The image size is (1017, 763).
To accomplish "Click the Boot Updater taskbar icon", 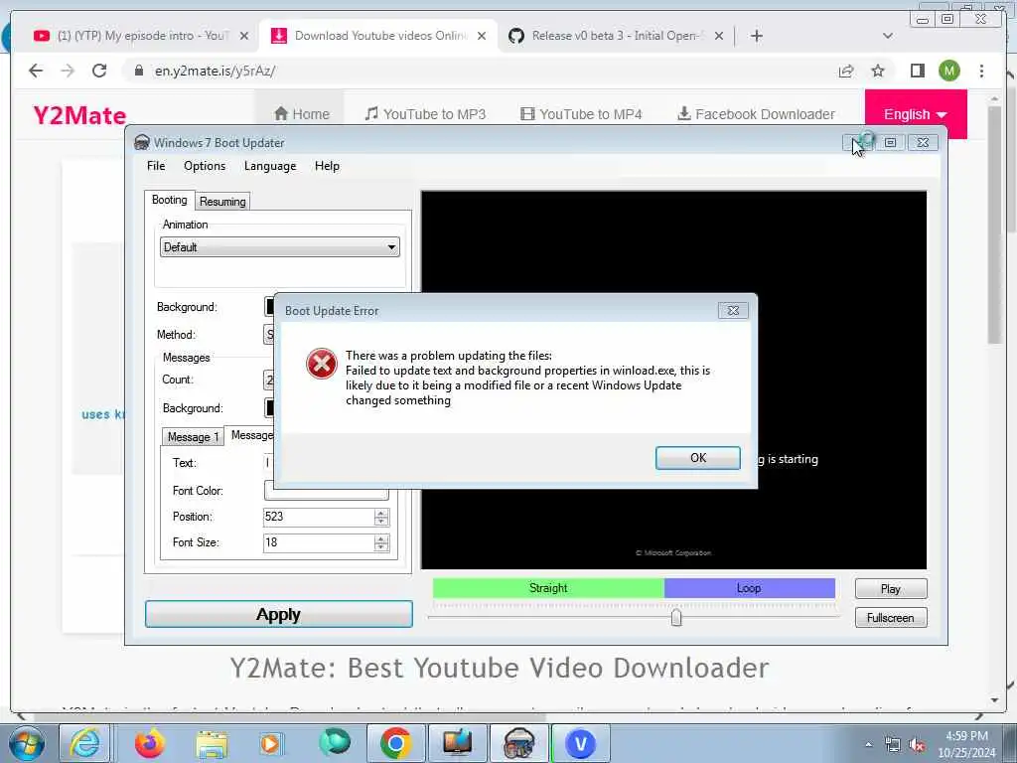I will tap(518, 743).
